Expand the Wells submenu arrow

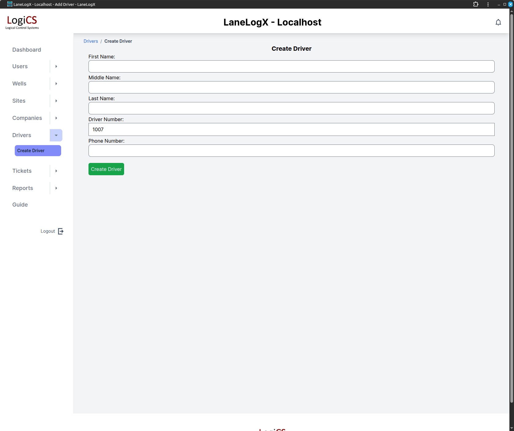(56, 84)
